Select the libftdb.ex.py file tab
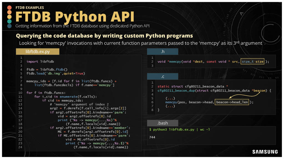The image size is (284, 159). click(x=37, y=52)
